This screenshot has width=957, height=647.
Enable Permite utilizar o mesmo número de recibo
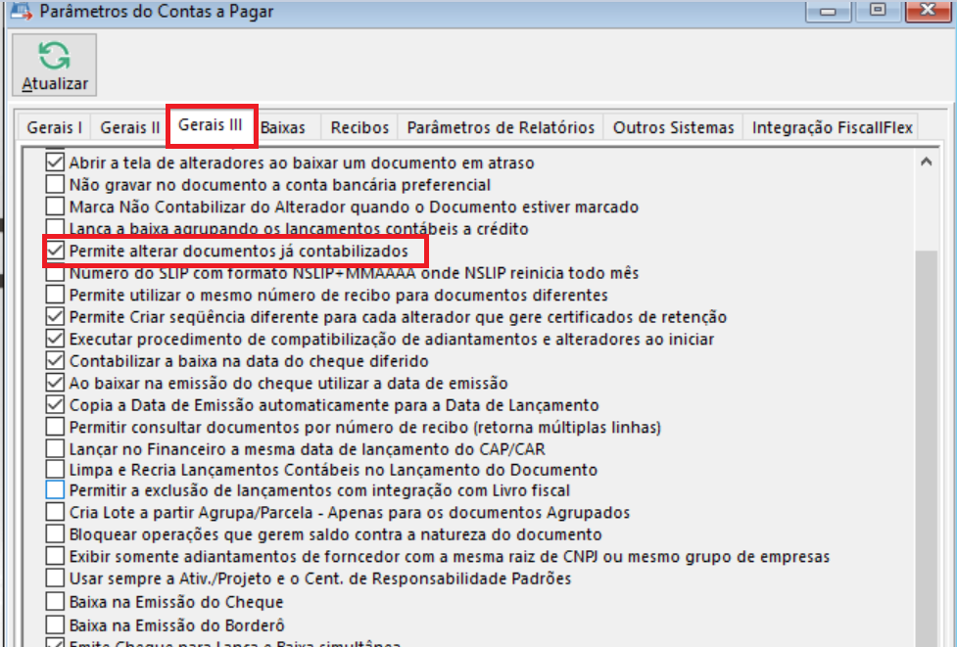click(55, 295)
